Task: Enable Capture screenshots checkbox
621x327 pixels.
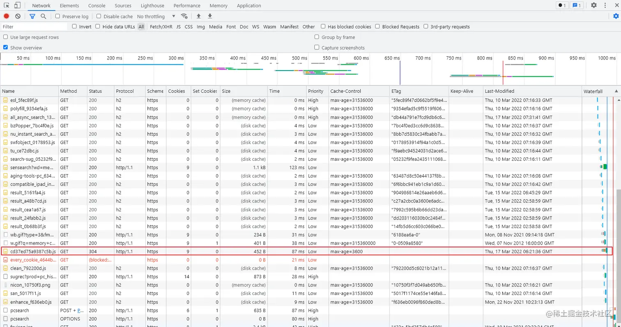Action: point(317,48)
